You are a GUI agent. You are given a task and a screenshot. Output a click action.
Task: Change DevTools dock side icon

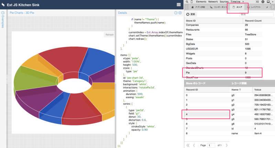point(268,2)
